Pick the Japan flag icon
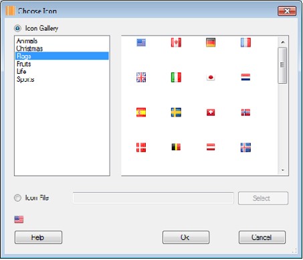303x260 pixels. click(x=211, y=78)
